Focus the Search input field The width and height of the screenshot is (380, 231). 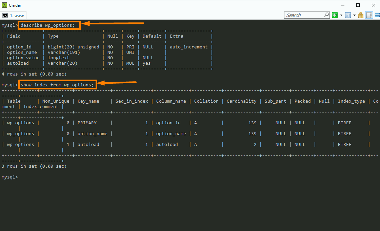pyautogui.click(x=304, y=15)
